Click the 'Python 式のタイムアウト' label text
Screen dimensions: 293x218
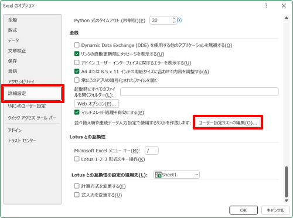coord(110,21)
